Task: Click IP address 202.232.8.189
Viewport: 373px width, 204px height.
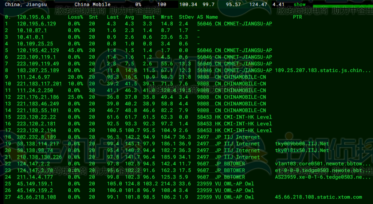Action: coord(36,137)
